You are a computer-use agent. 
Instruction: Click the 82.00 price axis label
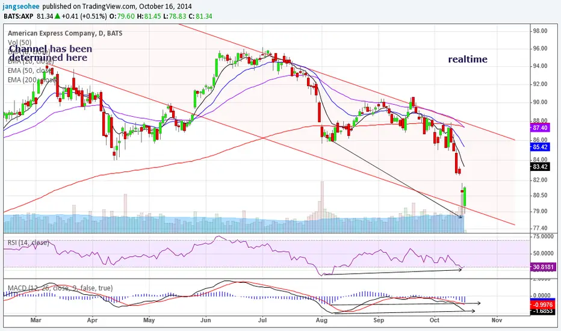pos(541,180)
